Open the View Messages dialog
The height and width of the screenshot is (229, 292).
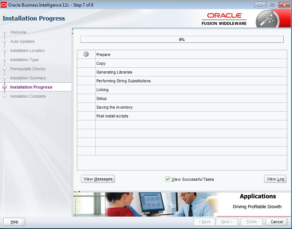click(98, 179)
